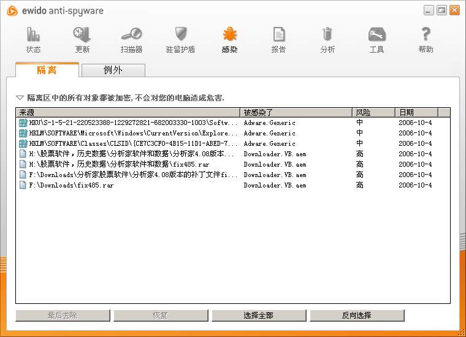Click registry icon of the HKU\S-1-5-21 row

[23, 123]
